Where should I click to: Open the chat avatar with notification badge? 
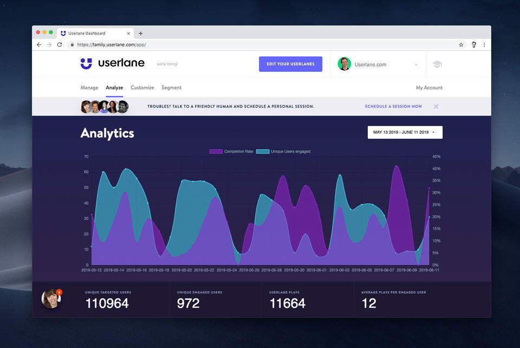click(x=51, y=298)
